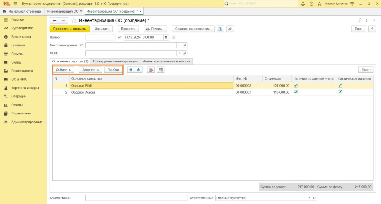Viewport: 381px width, 204px height.
Task: Click the paperclip attachments icon
Action: pos(230,29)
